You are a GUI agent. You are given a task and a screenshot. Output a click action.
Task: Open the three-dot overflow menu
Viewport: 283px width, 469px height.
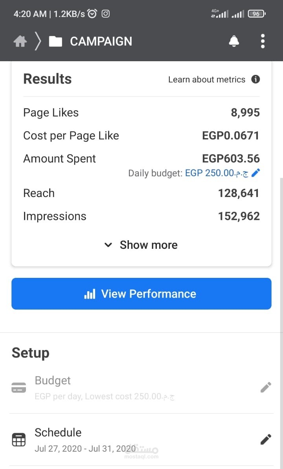tap(263, 41)
